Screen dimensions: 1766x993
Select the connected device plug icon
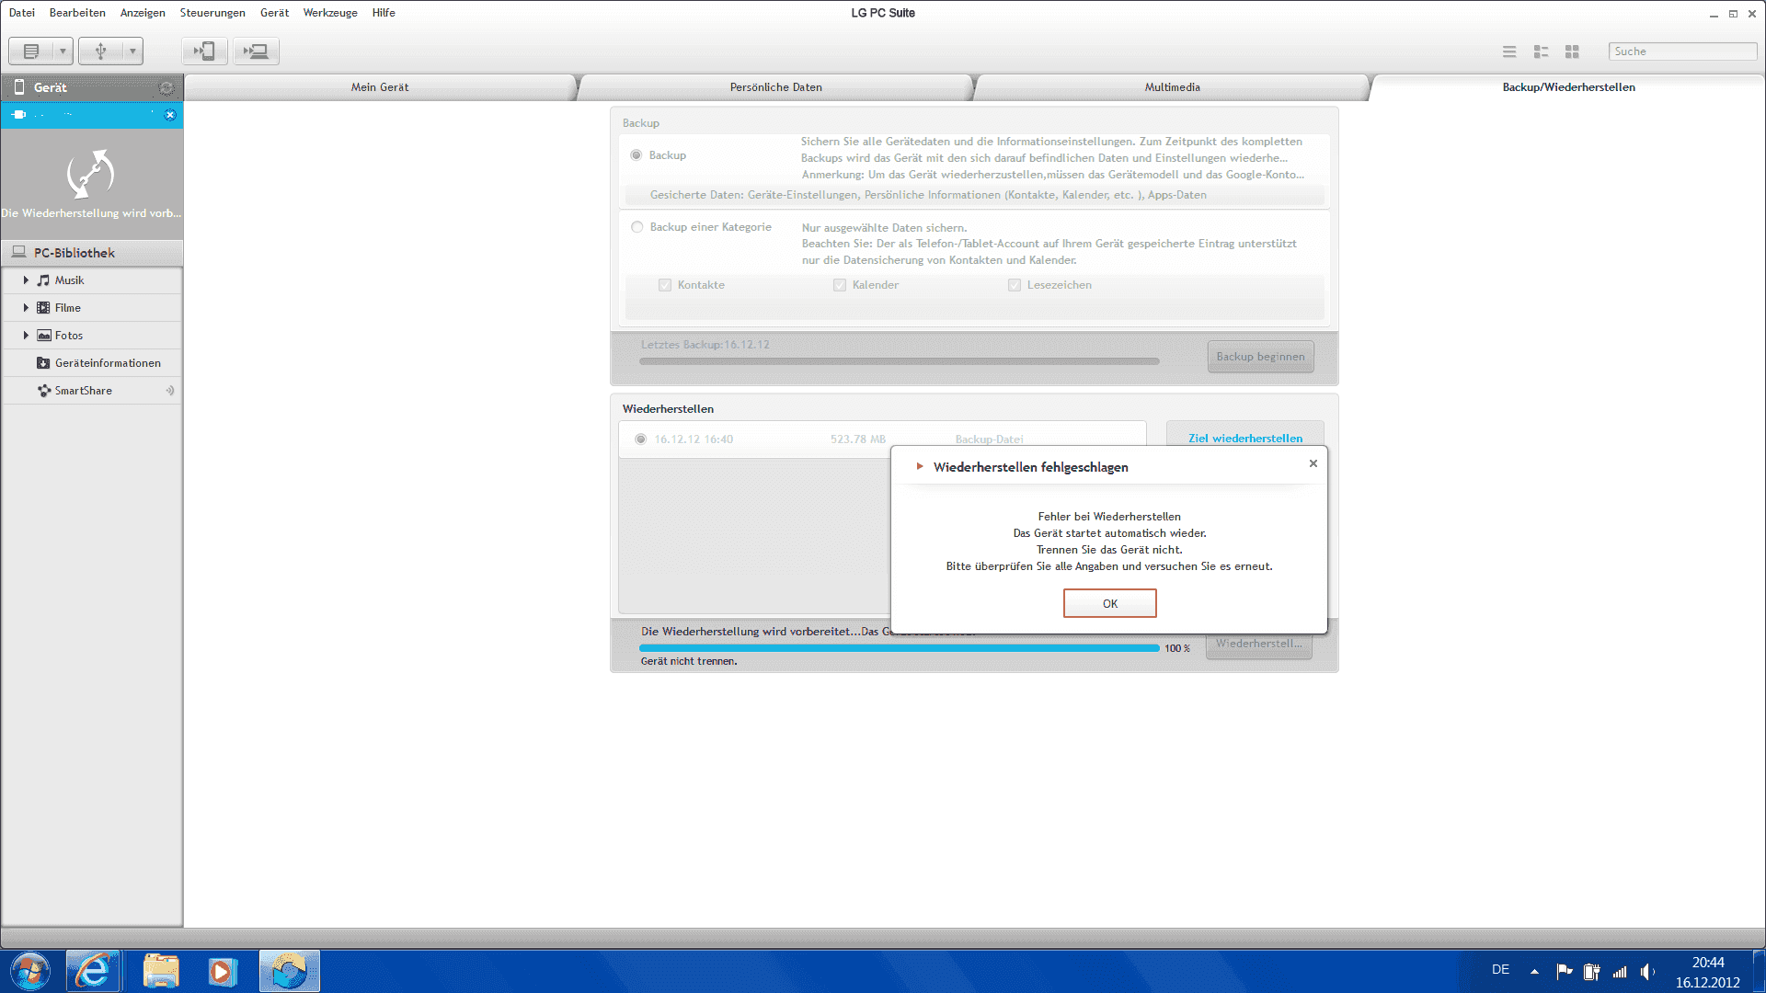coord(19,115)
